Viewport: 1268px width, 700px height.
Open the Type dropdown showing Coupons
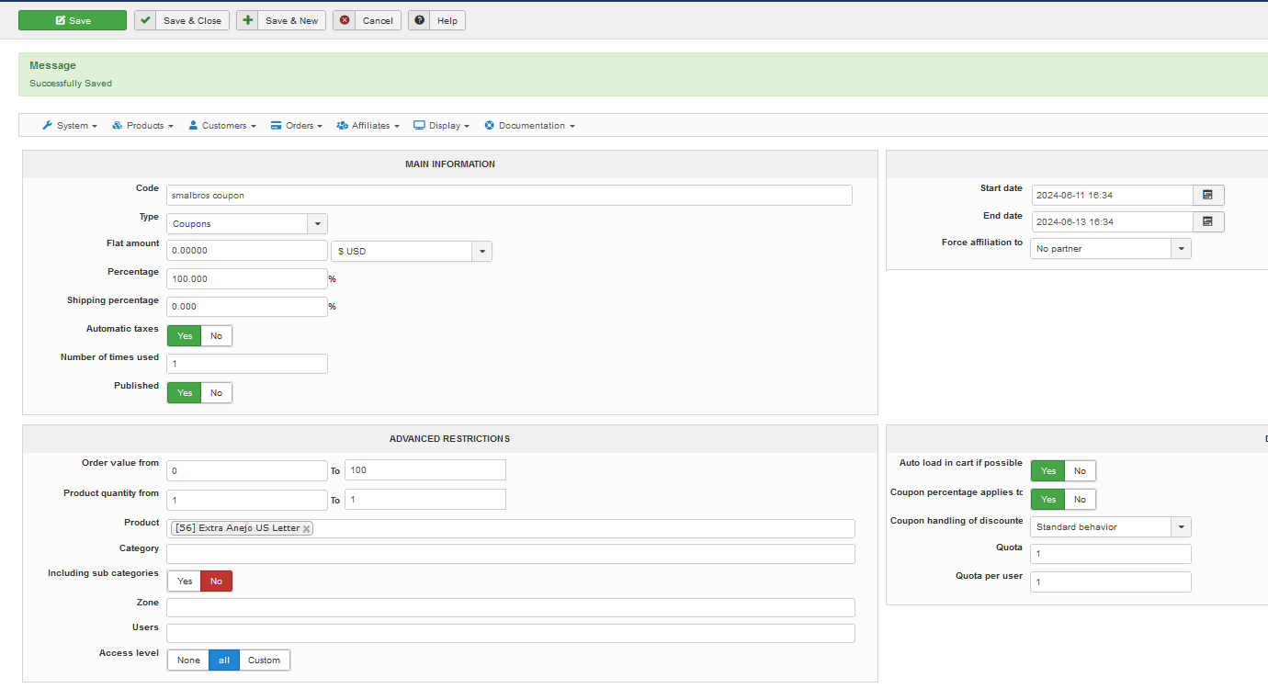(247, 223)
